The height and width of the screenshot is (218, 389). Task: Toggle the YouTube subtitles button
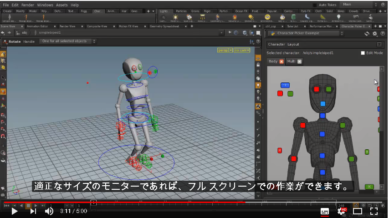[x=324, y=211]
